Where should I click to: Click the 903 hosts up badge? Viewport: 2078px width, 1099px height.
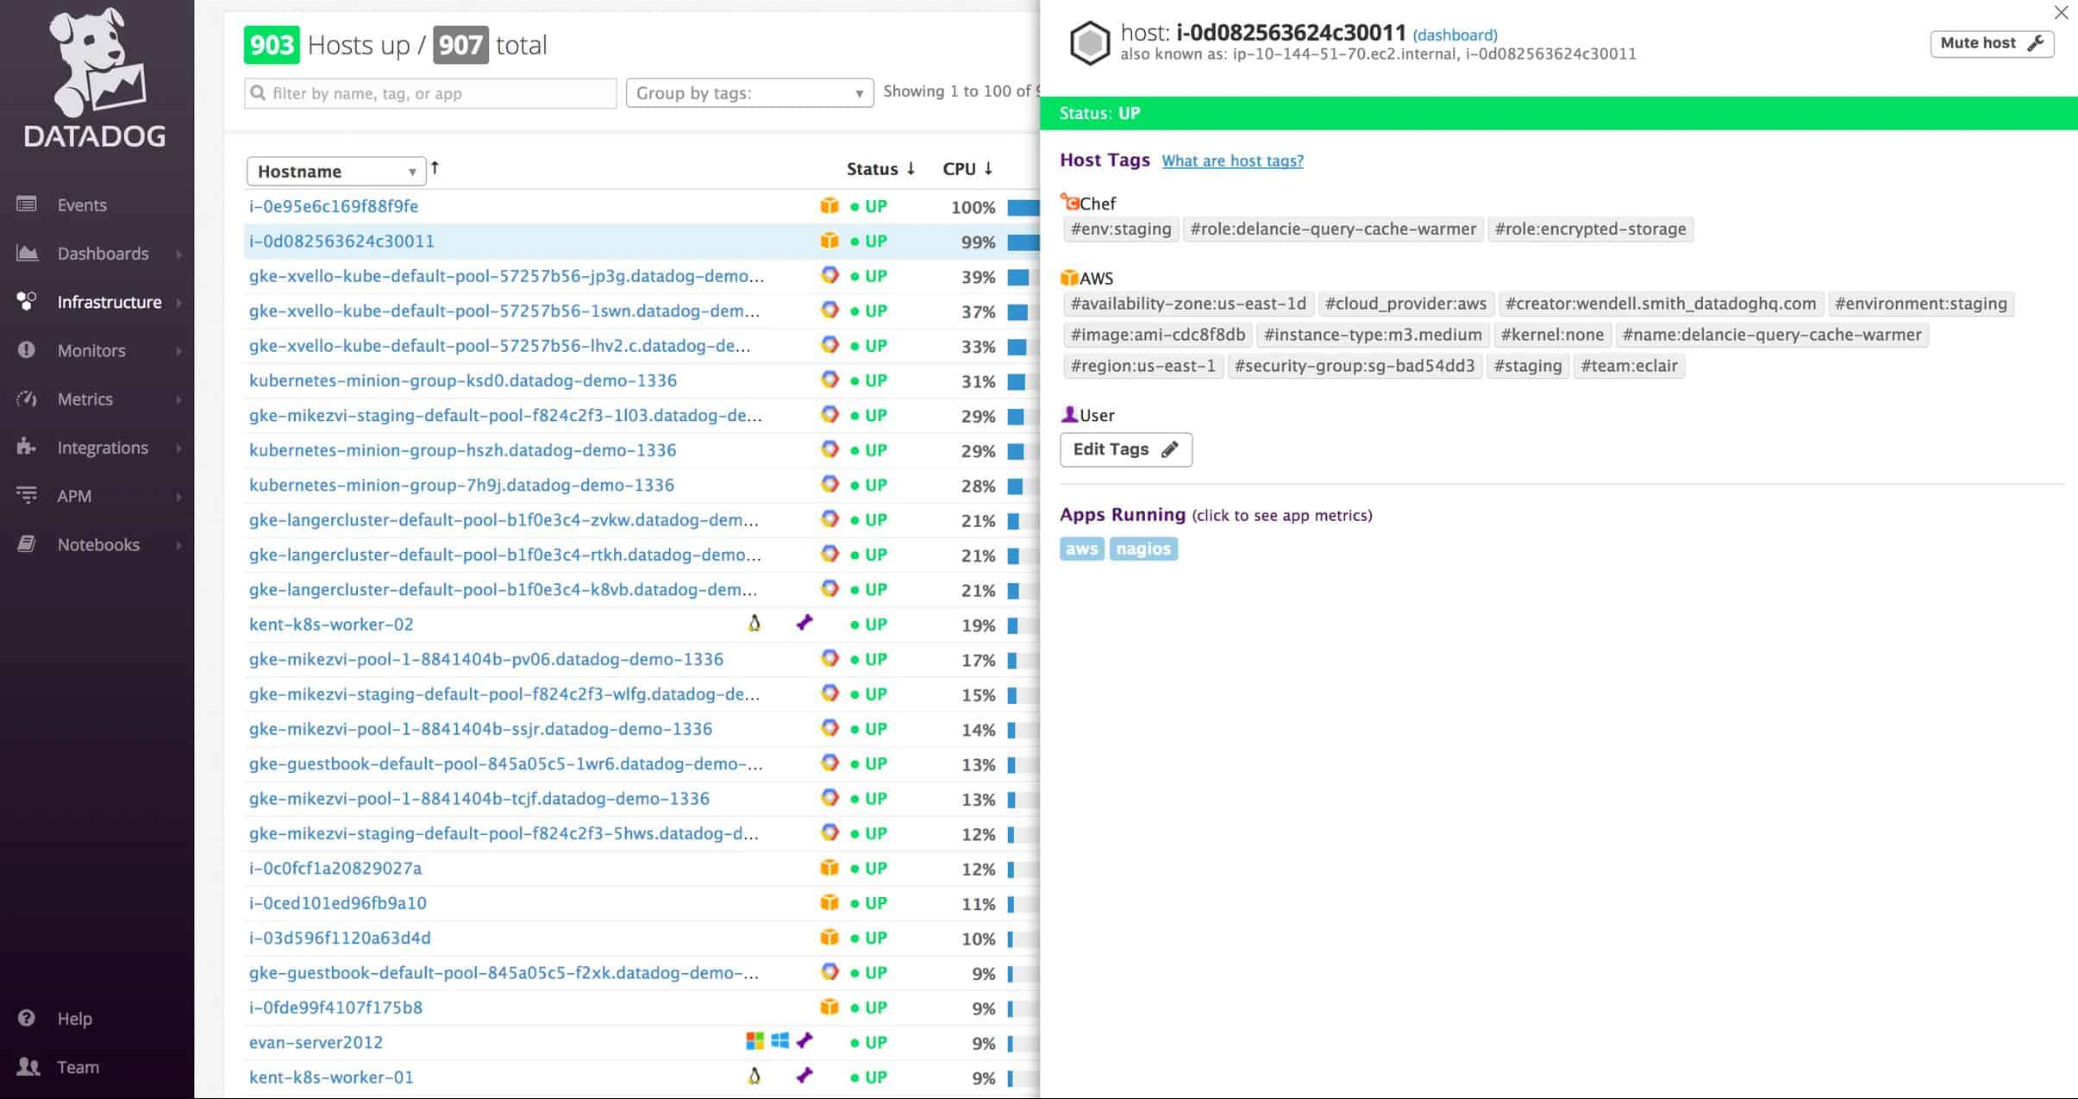(272, 45)
